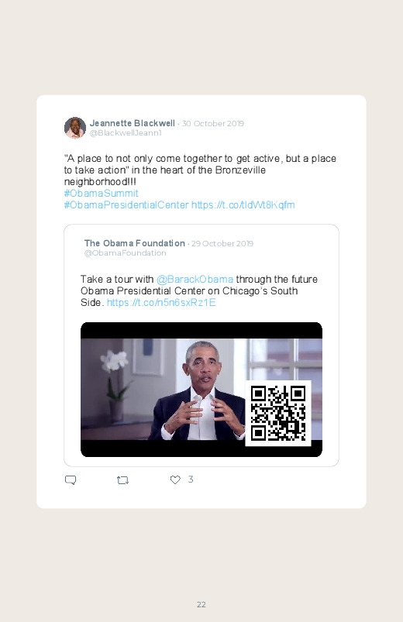Open Jeannette Blackwell's profile name

coord(133,123)
